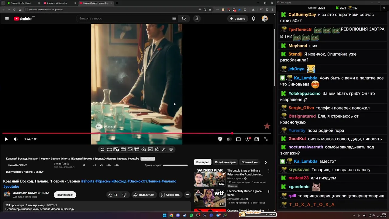The image size is (389, 219).
Task: Click the YouTube search magnifier button
Action: [x=184, y=19]
